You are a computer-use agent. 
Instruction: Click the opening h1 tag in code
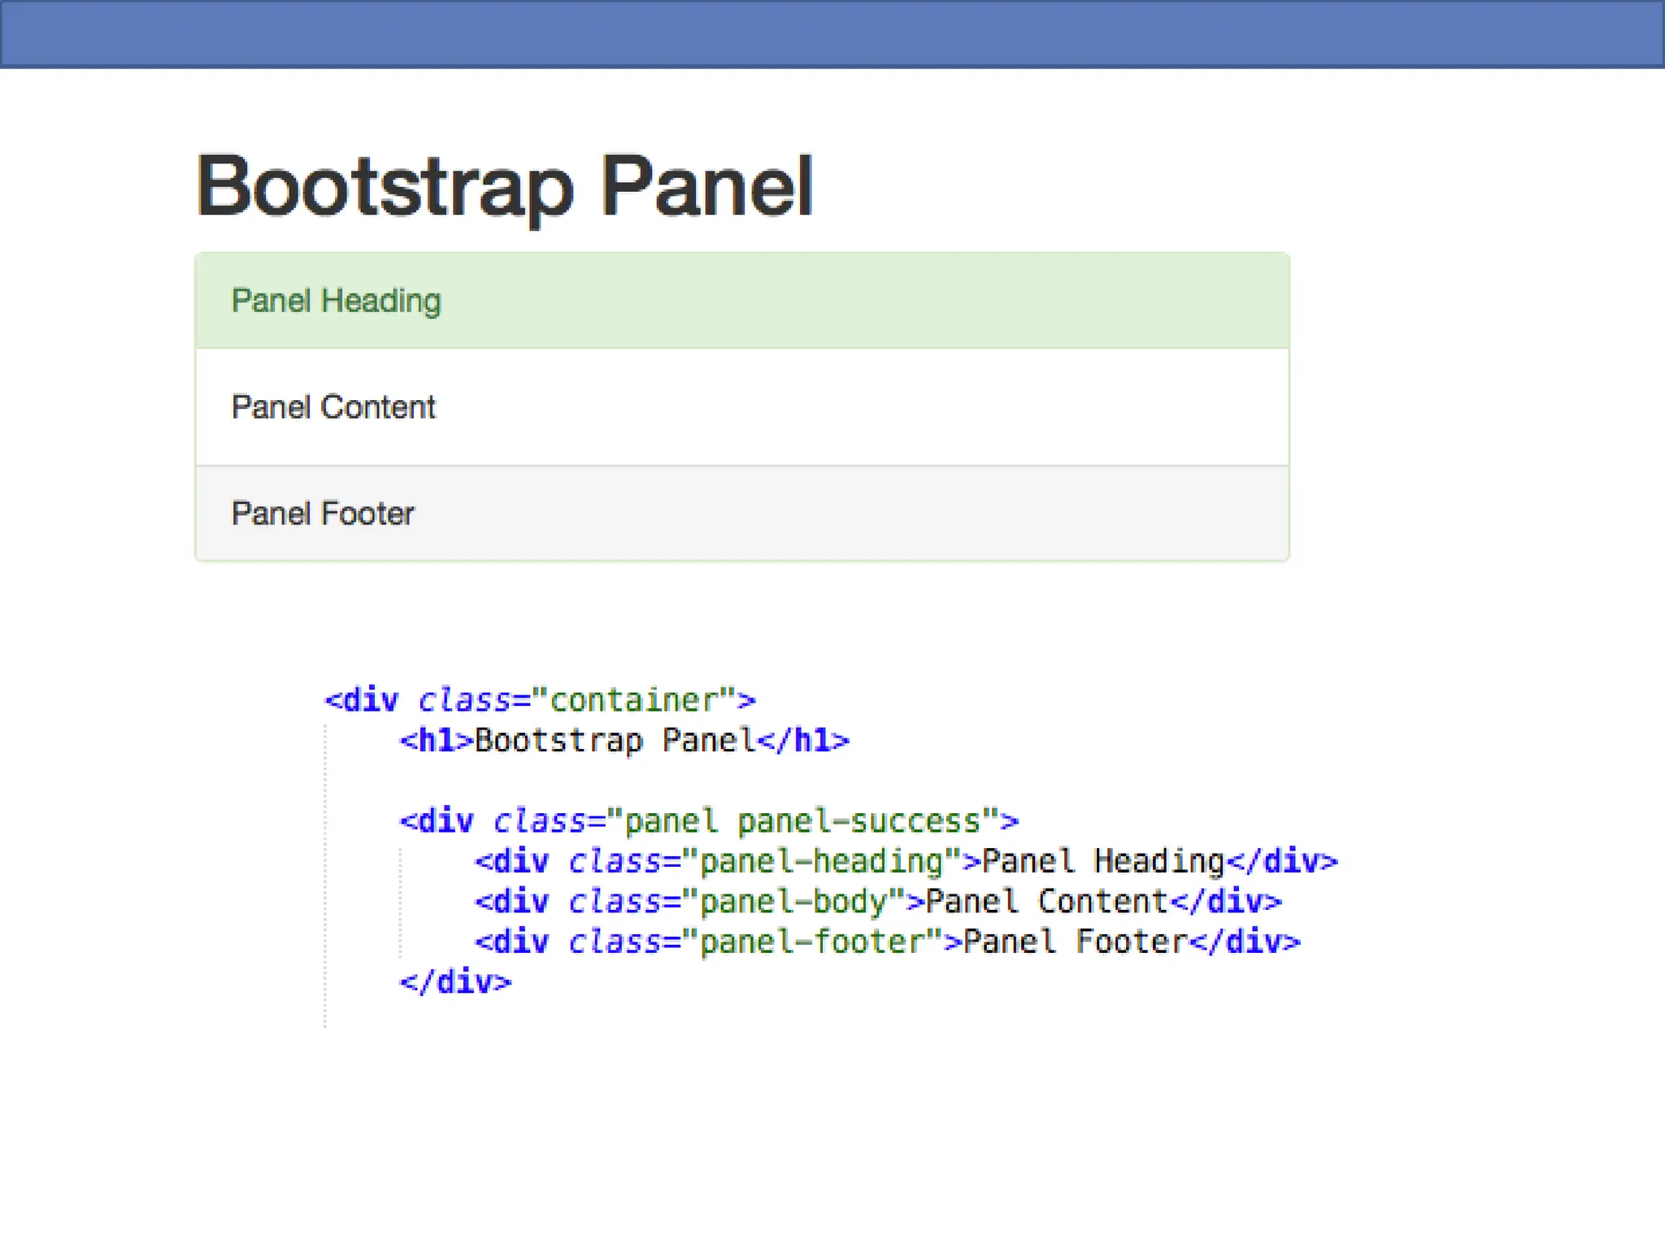(437, 741)
